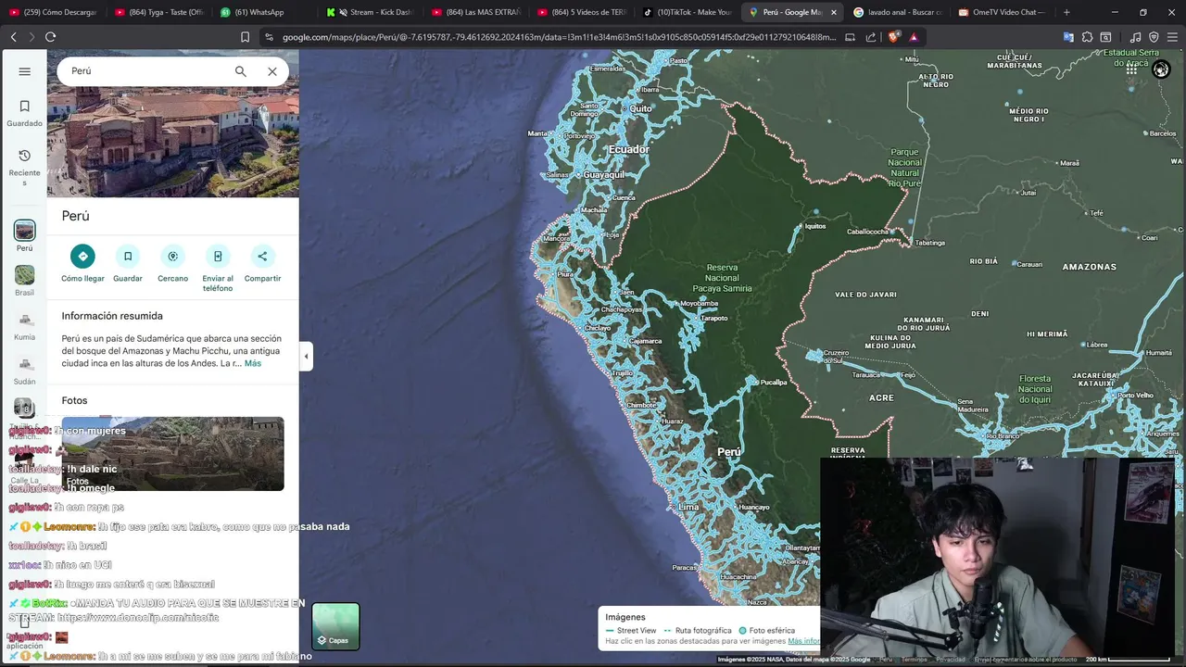Expand description with the Más link

click(x=253, y=363)
